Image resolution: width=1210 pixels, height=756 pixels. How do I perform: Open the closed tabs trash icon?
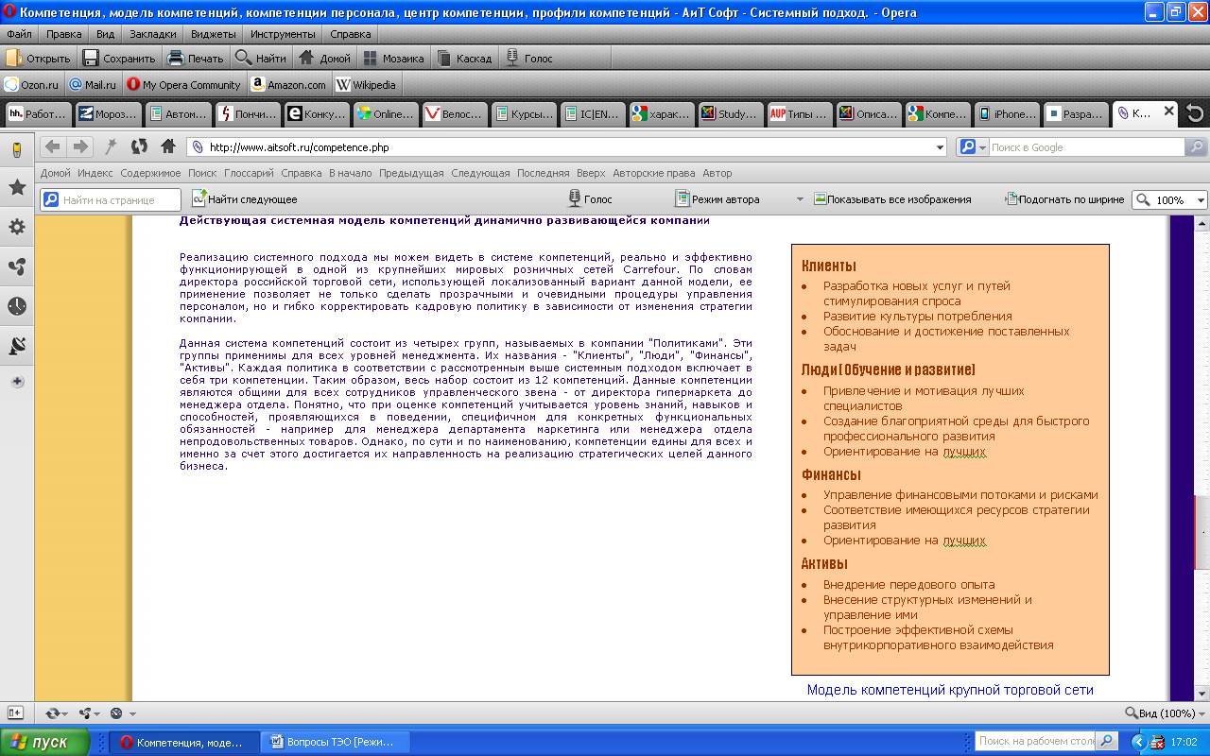point(1195,113)
